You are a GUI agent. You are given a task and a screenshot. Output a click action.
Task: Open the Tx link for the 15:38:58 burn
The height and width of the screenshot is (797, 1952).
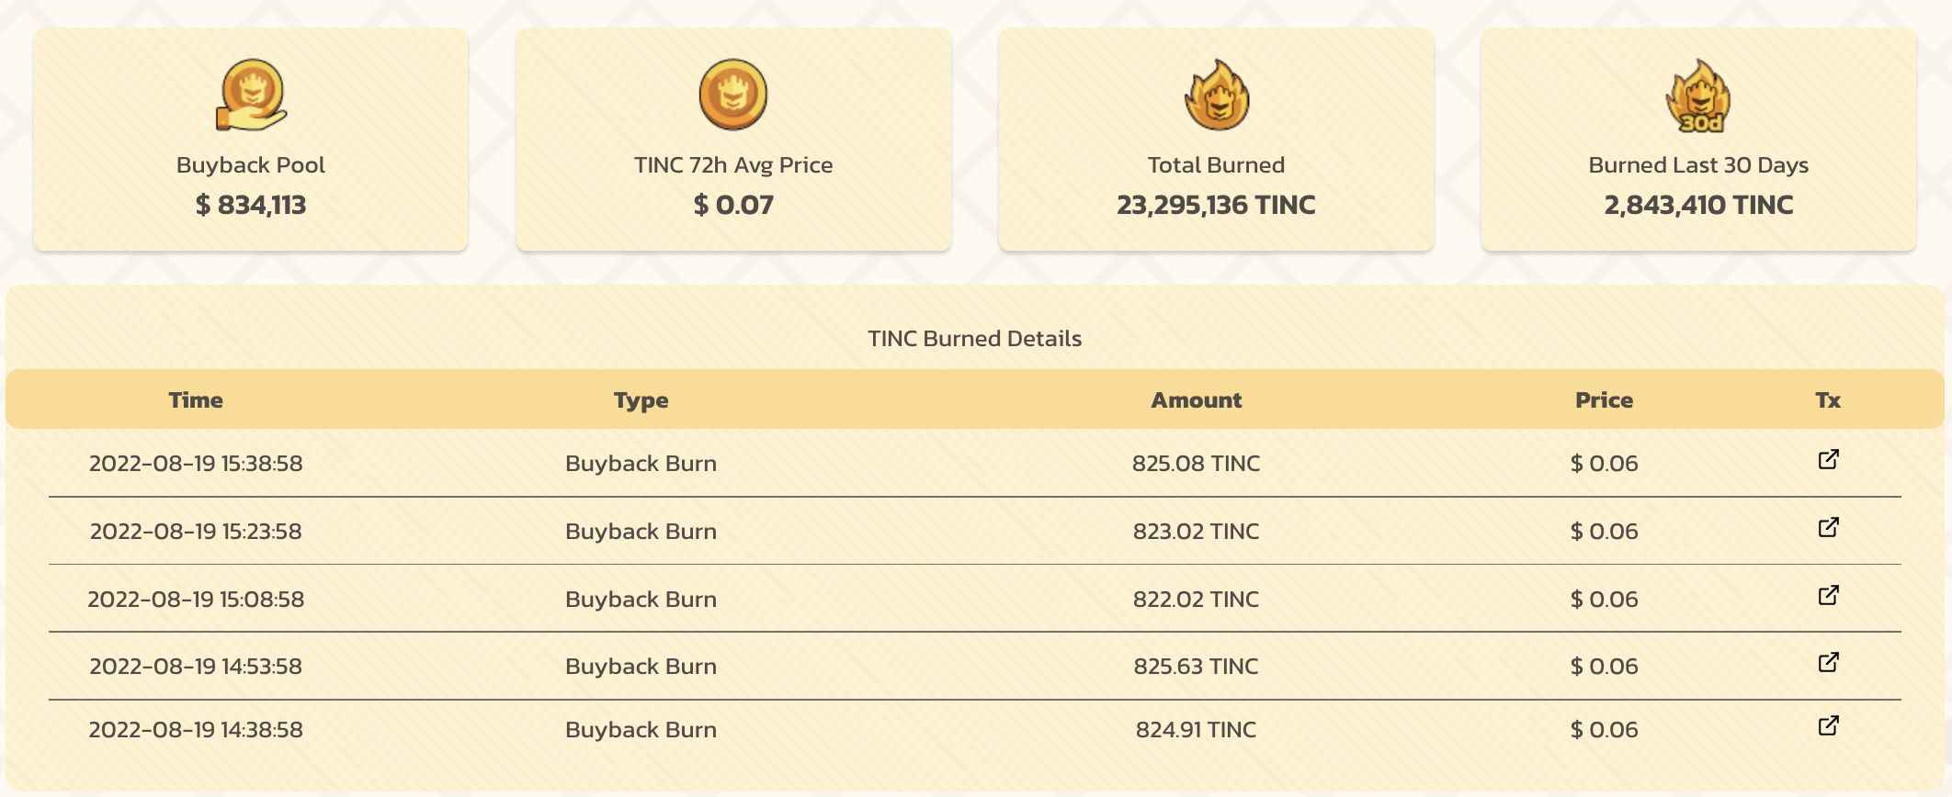tap(1831, 462)
